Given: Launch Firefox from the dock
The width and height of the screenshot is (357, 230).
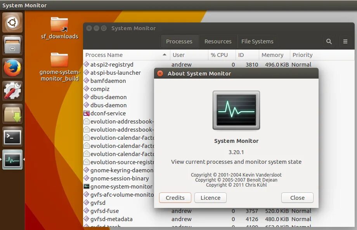Looking at the screenshot, I should 12,68.
